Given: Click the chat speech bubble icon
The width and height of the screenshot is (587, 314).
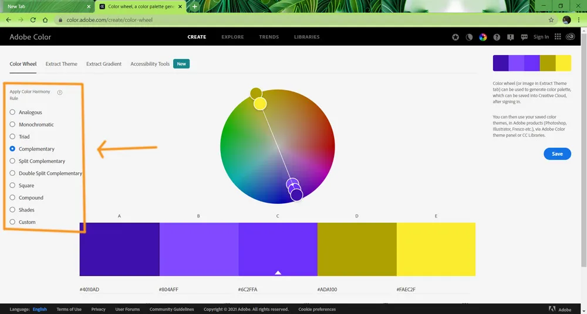Looking at the screenshot, I should click(524, 37).
